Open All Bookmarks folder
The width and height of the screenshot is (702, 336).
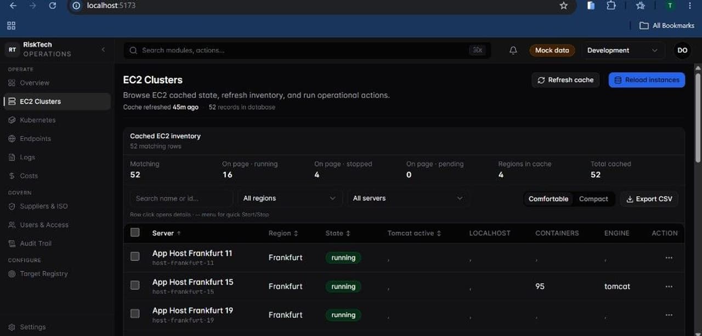667,26
